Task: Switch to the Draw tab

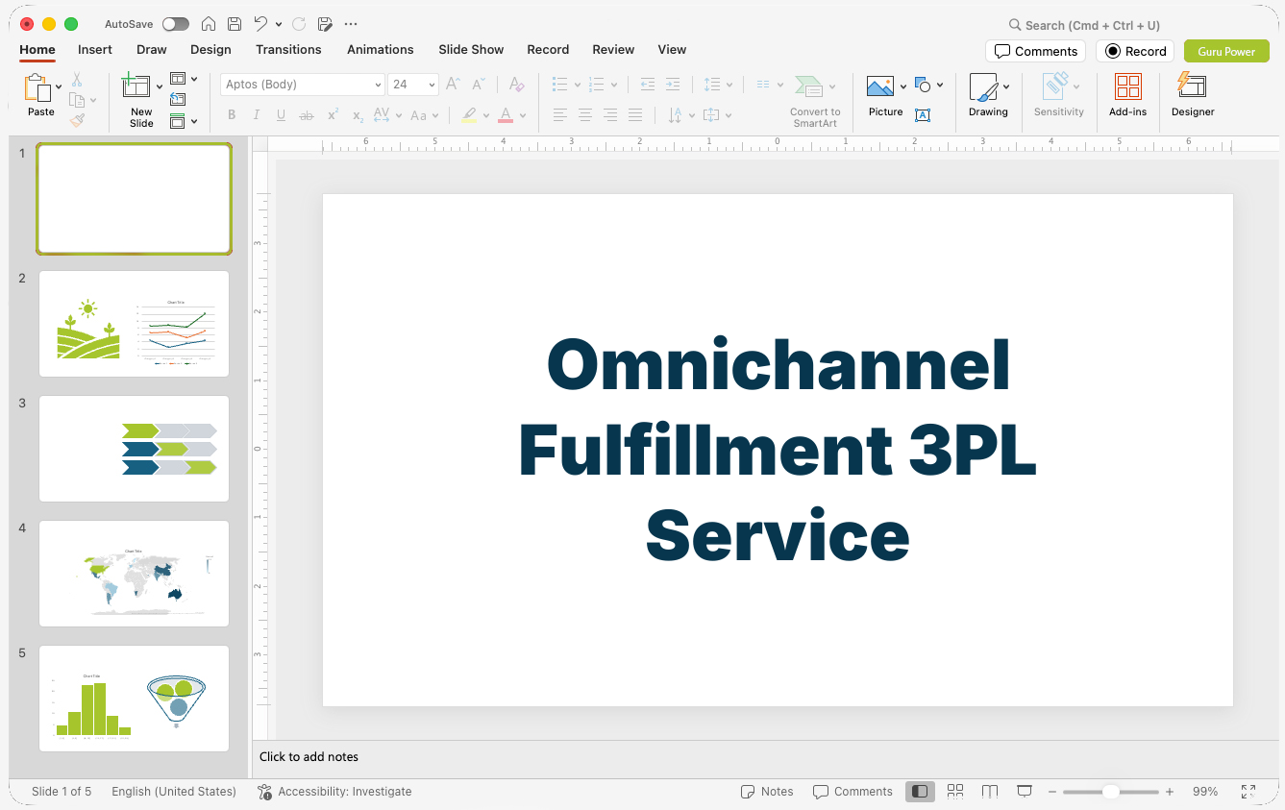Action: 152,50
